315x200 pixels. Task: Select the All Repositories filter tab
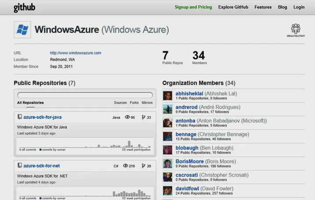(30, 103)
